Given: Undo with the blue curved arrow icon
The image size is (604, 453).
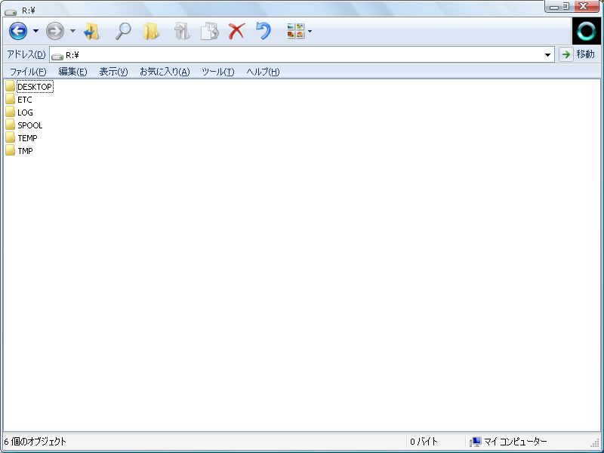Looking at the screenshot, I should tap(263, 31).
